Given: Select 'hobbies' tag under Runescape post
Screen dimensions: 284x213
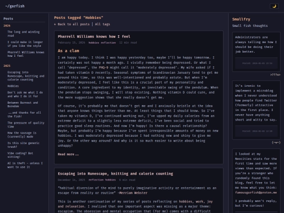Looking at the screenshot, I should [x=110, y=180].
